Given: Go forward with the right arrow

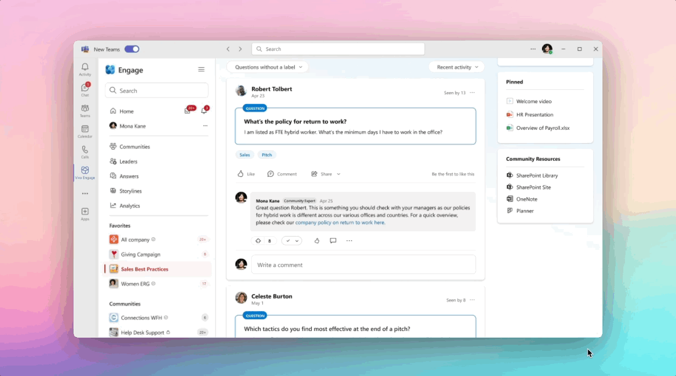Looking at the screenshot, I should 240,49.
